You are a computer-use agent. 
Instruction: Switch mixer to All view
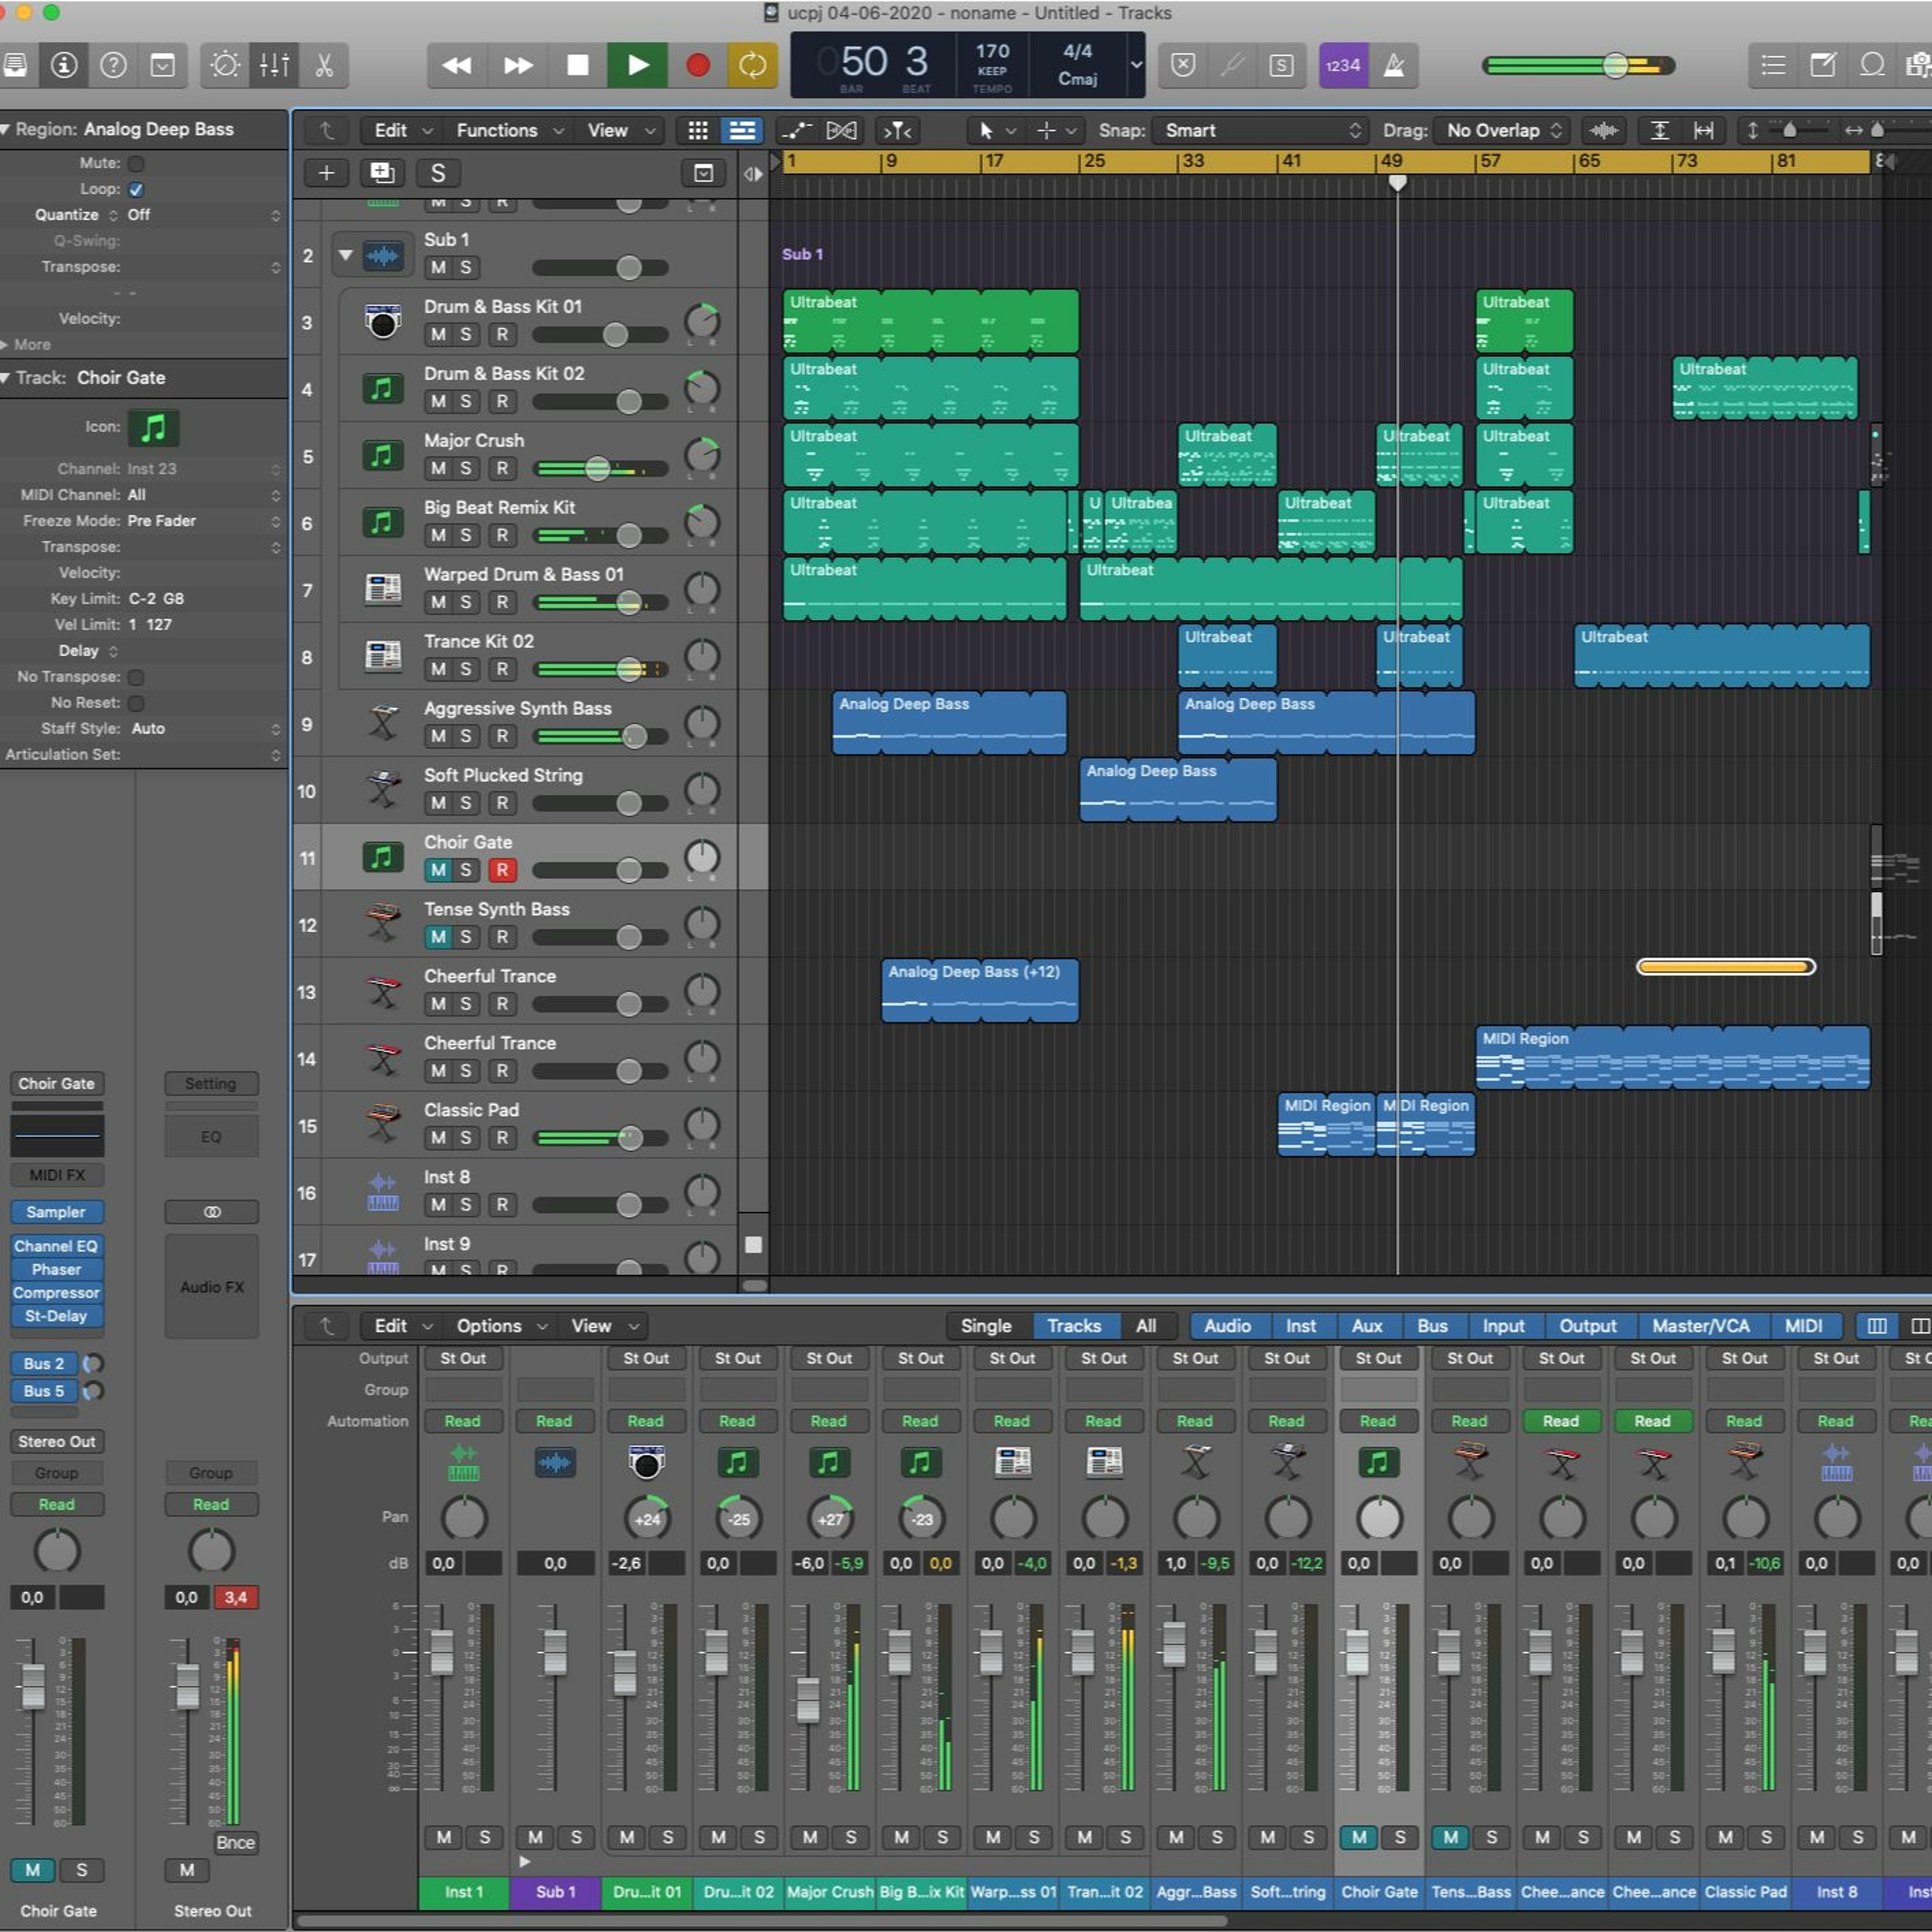[x=1145, y=1326]
